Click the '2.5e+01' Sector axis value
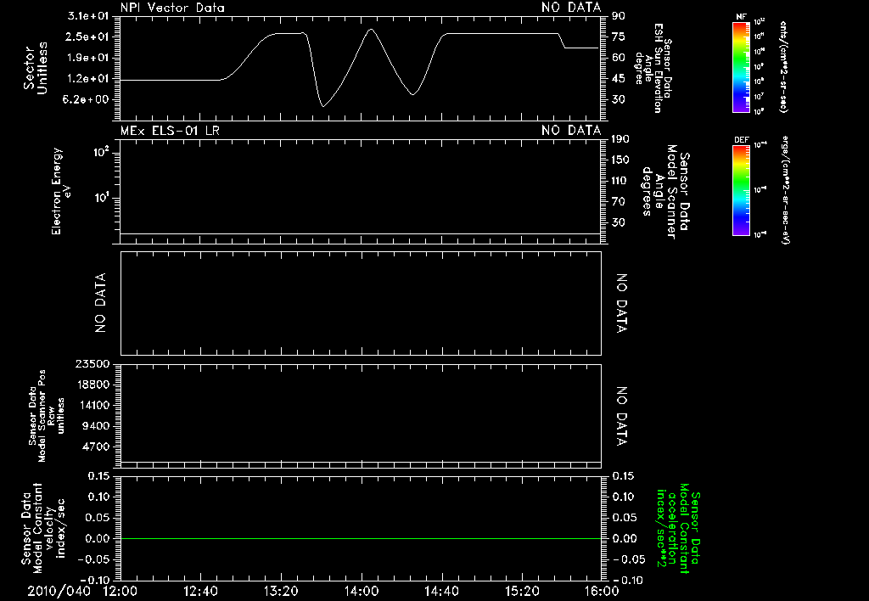The height and width of the screenshot is (601, 869). (x=88, y=37)
